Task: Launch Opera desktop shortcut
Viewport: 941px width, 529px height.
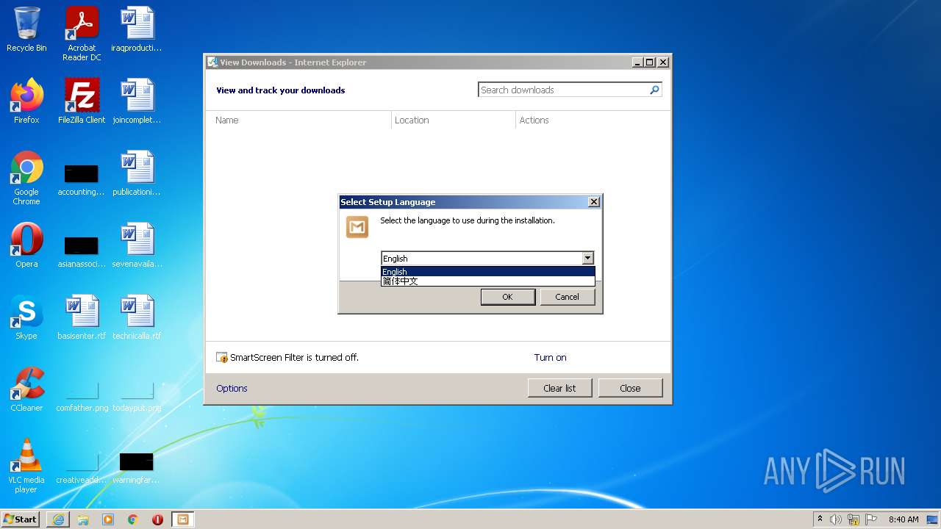Action: 26,245
